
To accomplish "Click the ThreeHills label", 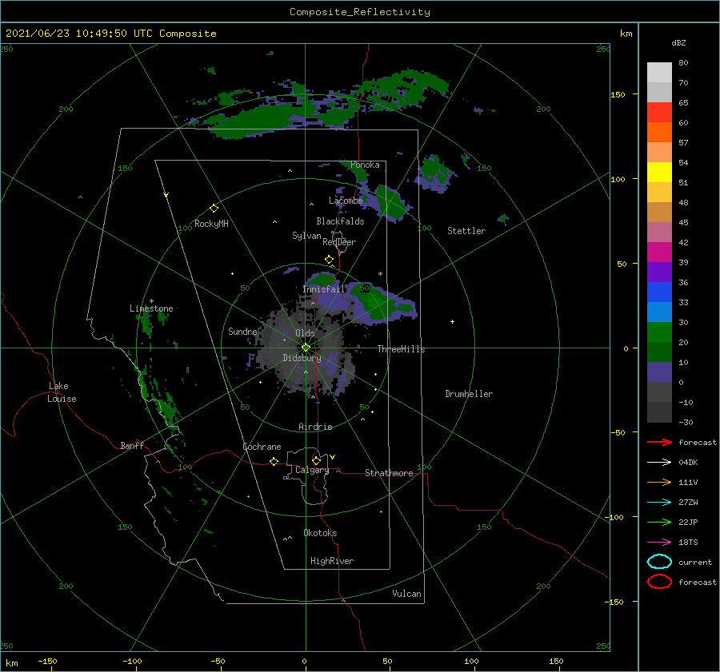I will coord(401,349).
